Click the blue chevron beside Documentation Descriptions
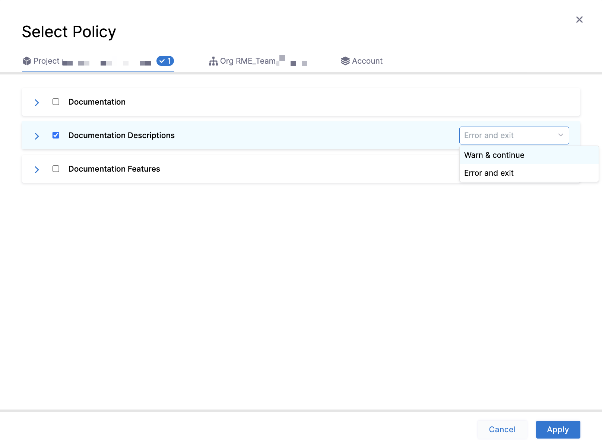Viewport: 602px width, 446px height. 37,136
